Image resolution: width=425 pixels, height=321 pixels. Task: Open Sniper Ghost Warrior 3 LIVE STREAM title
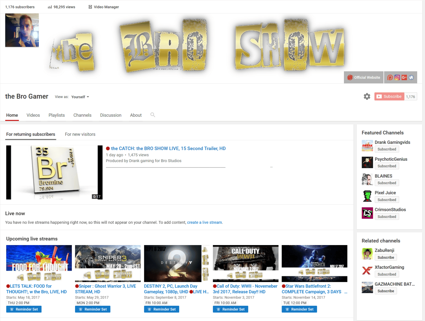pyautogui.click(x=106, y=289)
